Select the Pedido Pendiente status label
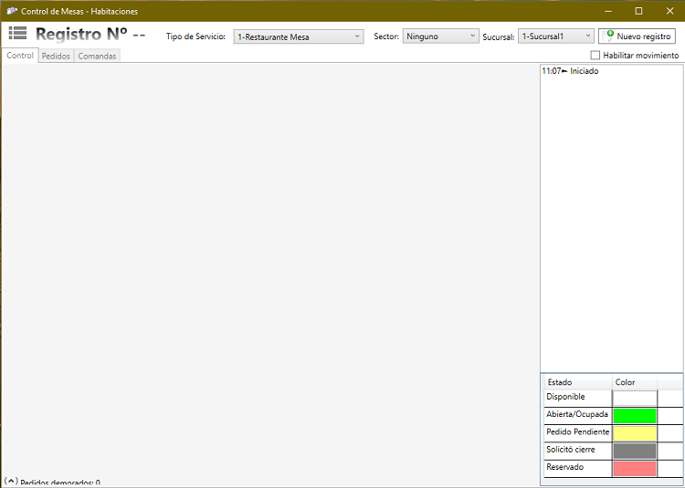The width and height of the screenshot is (685, 488). tap(577, 431)
